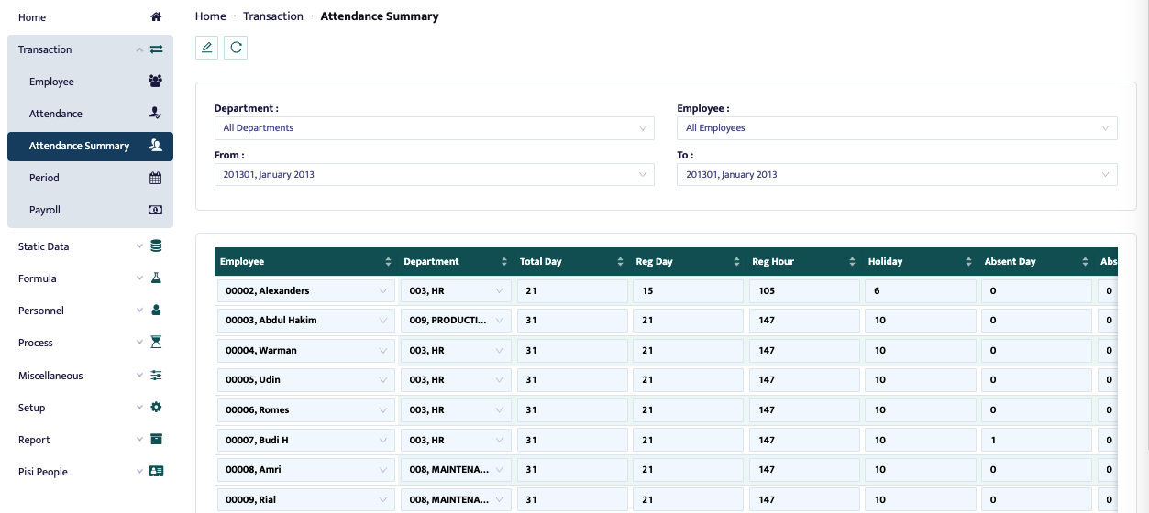The width and height of the screenshot is (1149, 513).
Task: Open the From period dropdown
Action: tap(434, 175)
